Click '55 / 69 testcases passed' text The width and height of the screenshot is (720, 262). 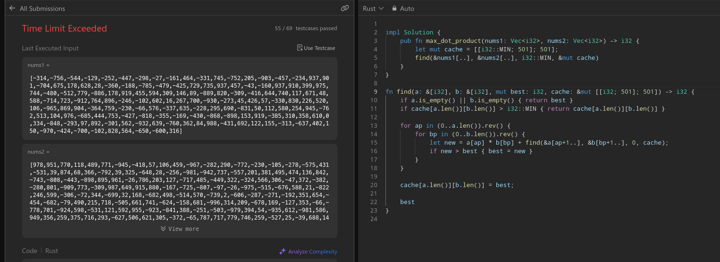[x=306, y=28]
